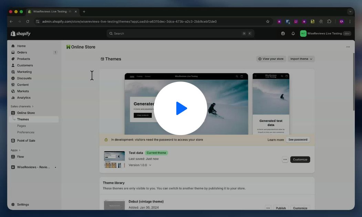362x217 pixels.
Task: Open a new browser tab
Action: coord(84,12)
